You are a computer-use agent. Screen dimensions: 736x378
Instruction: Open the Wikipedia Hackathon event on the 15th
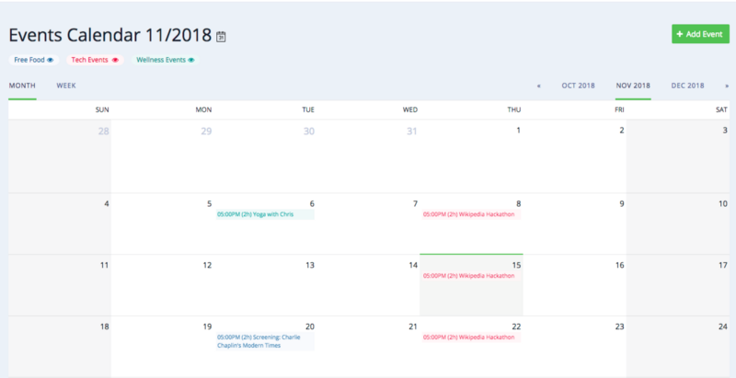[x=471, y=276]
